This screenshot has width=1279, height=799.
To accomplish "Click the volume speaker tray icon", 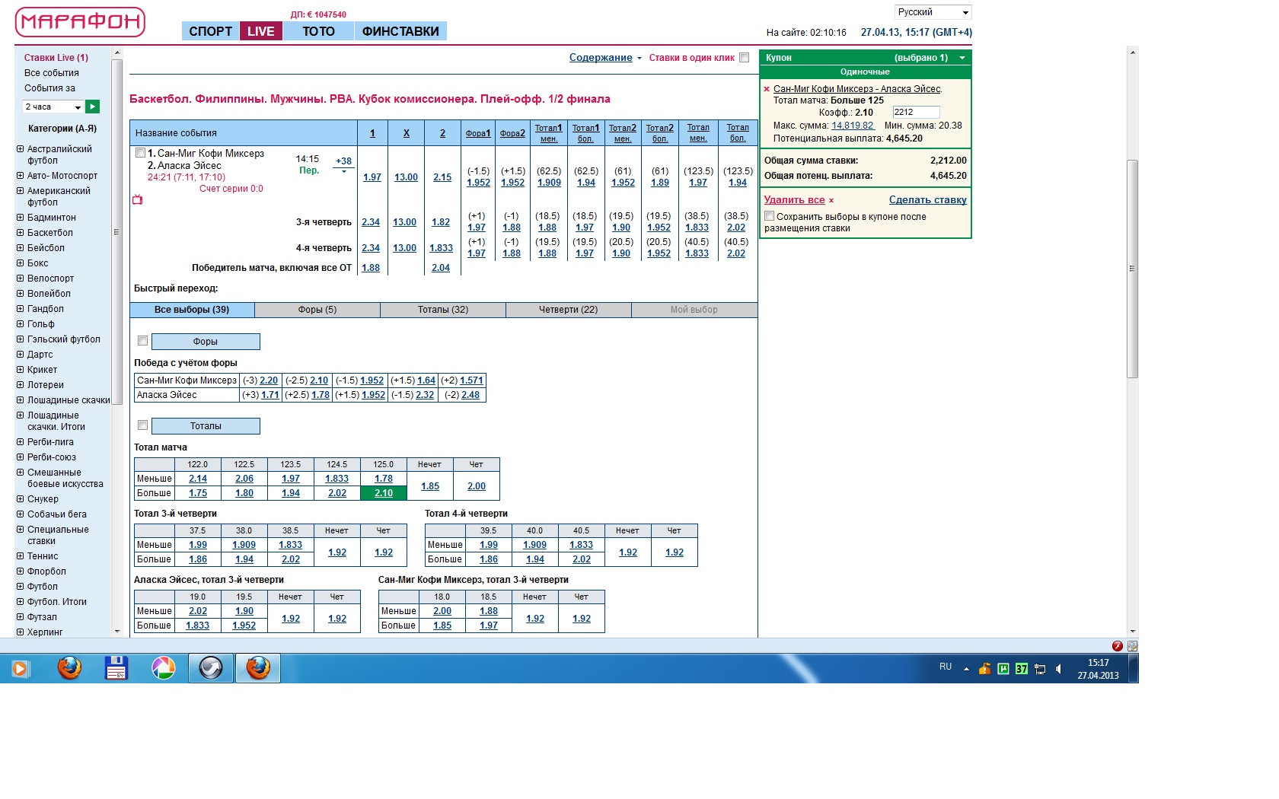I will 1058,669.
